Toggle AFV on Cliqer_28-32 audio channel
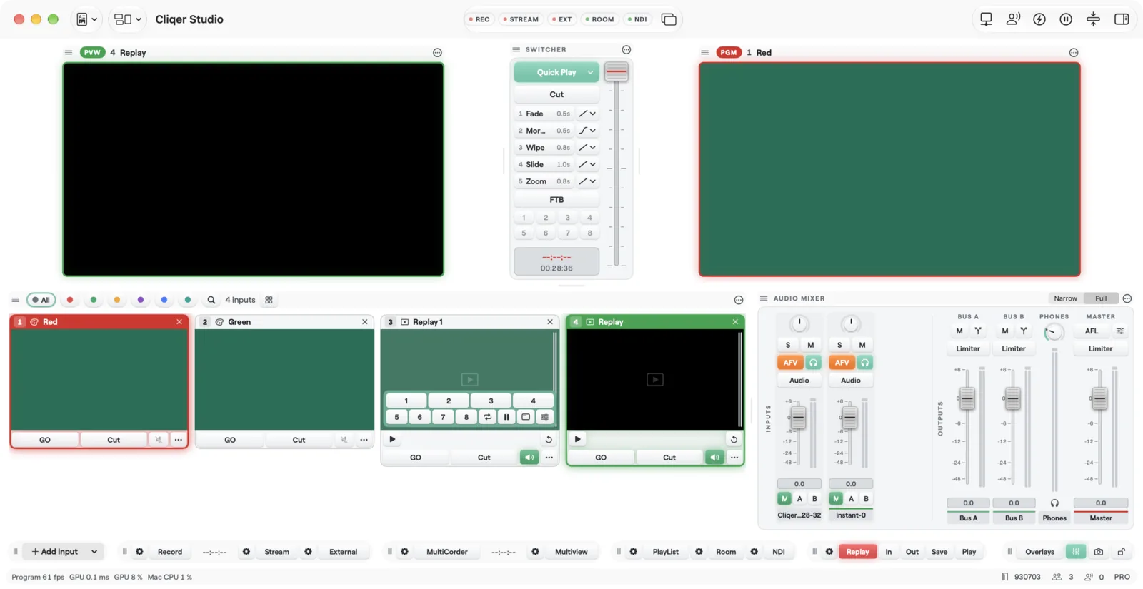This screenshot has height=589, width=1143. coord(790,363)
